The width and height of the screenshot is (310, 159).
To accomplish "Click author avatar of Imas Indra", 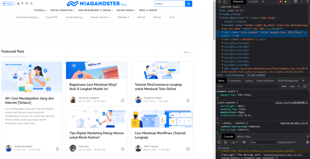I will coord(73,148).
